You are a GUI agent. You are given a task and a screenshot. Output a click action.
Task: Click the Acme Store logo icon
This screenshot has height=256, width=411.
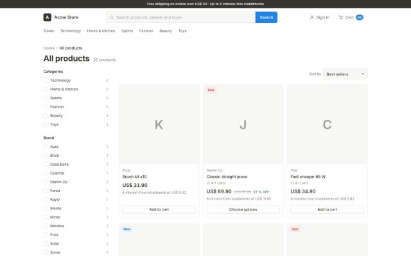(47, 17)
